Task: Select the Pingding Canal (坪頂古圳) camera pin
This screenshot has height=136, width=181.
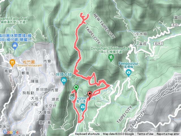Action: point(64,81)
